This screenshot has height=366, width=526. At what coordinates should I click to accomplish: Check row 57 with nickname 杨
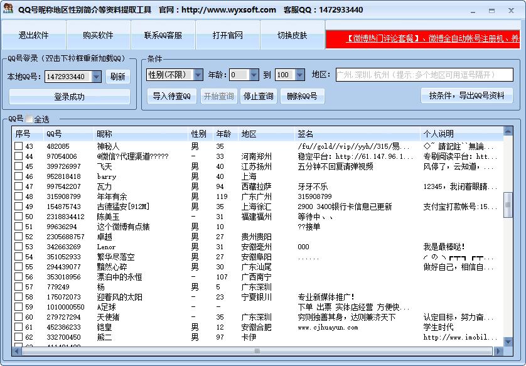pos(19,287)
